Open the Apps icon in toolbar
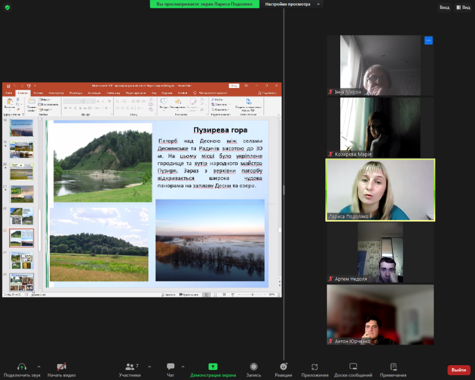This screenshot has width=475, height=380. point(315,367)
